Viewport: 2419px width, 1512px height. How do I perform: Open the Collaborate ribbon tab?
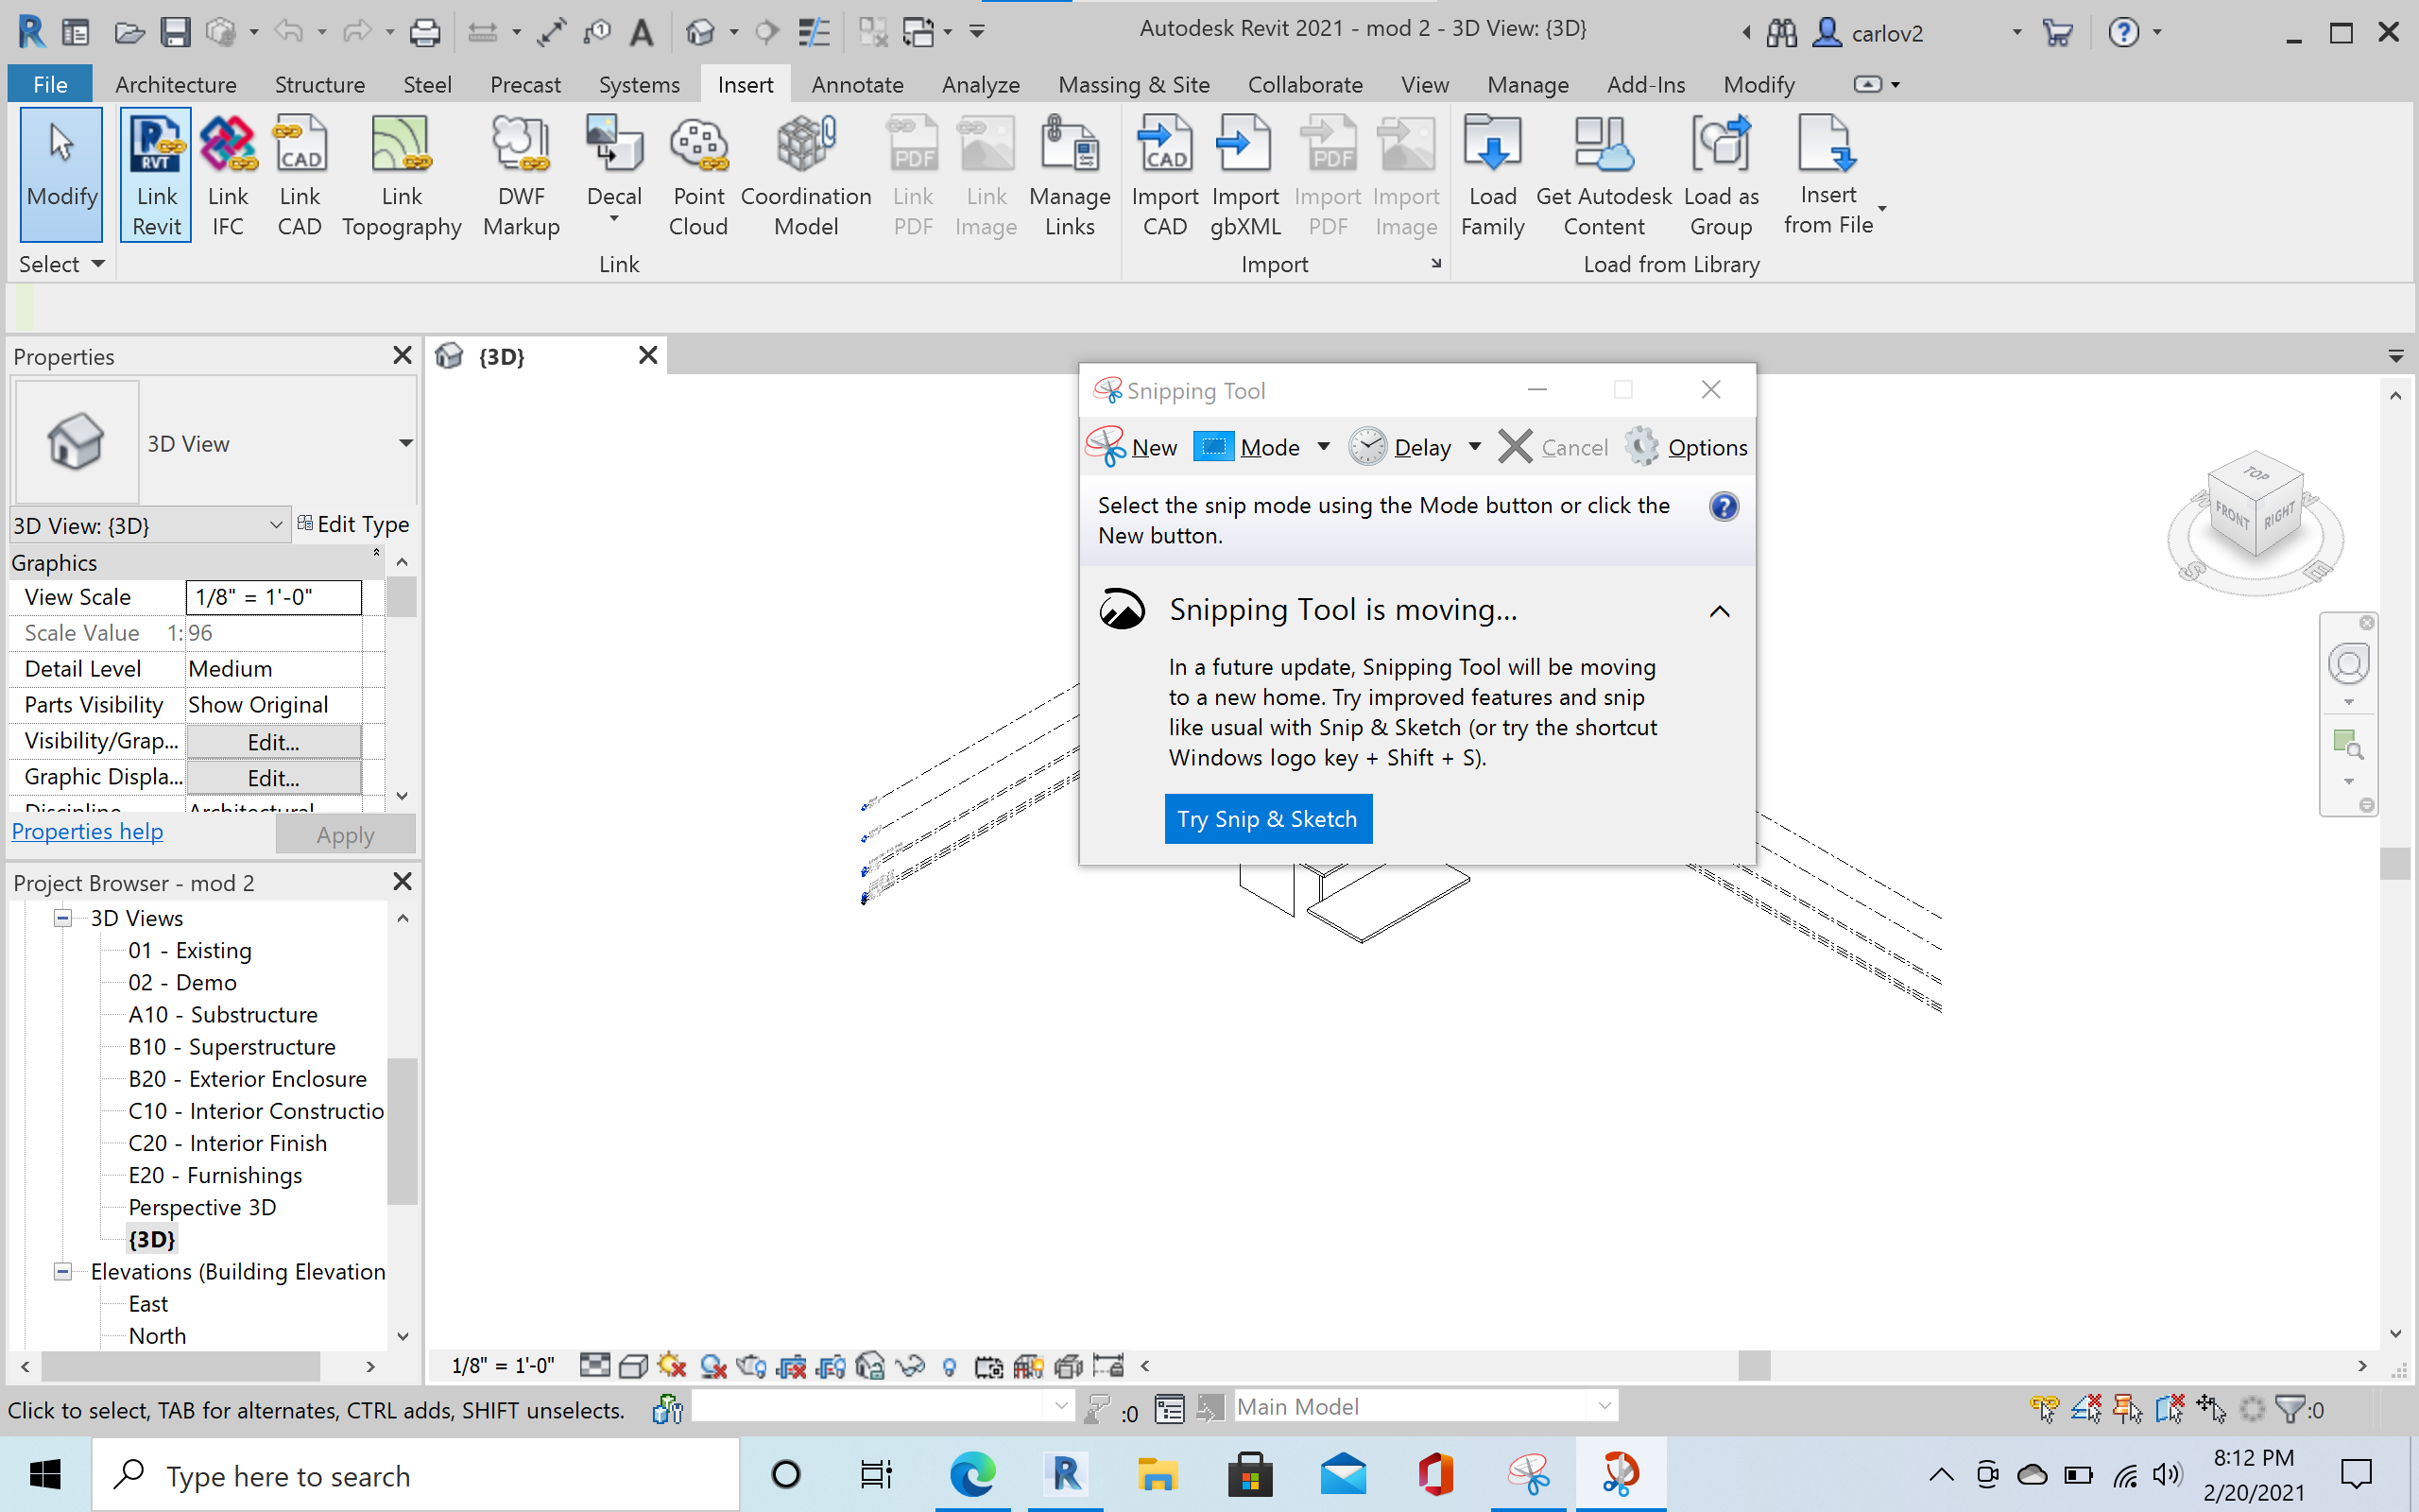coord(1304,84)
